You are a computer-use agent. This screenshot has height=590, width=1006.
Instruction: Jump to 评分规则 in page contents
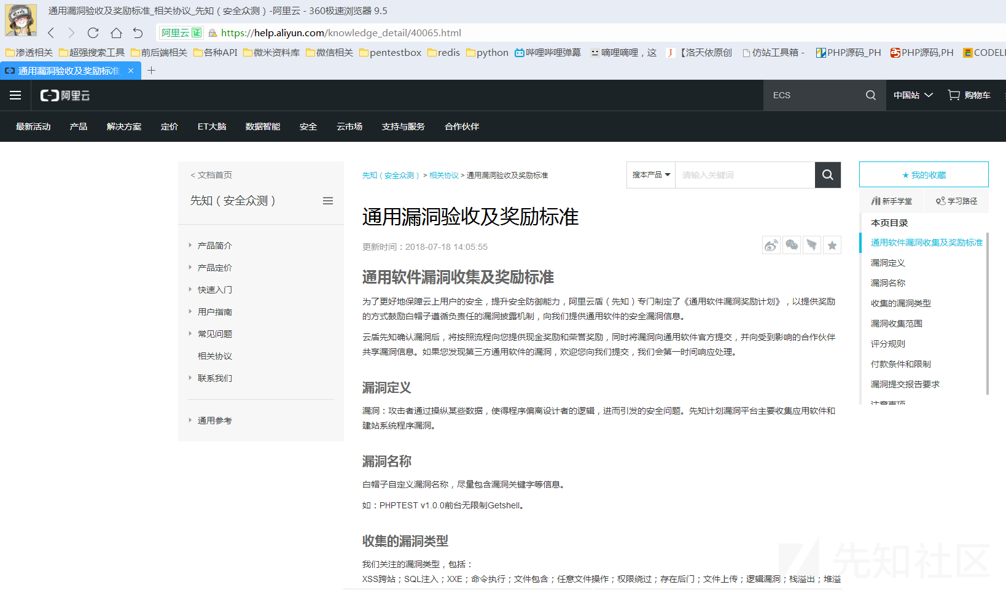coord(888,344)
